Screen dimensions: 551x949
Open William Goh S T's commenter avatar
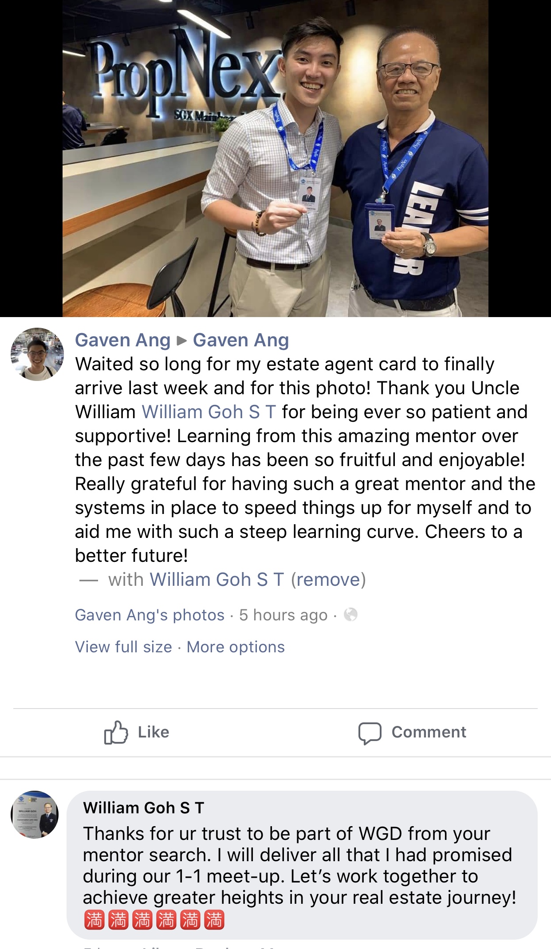coord(35,815)
